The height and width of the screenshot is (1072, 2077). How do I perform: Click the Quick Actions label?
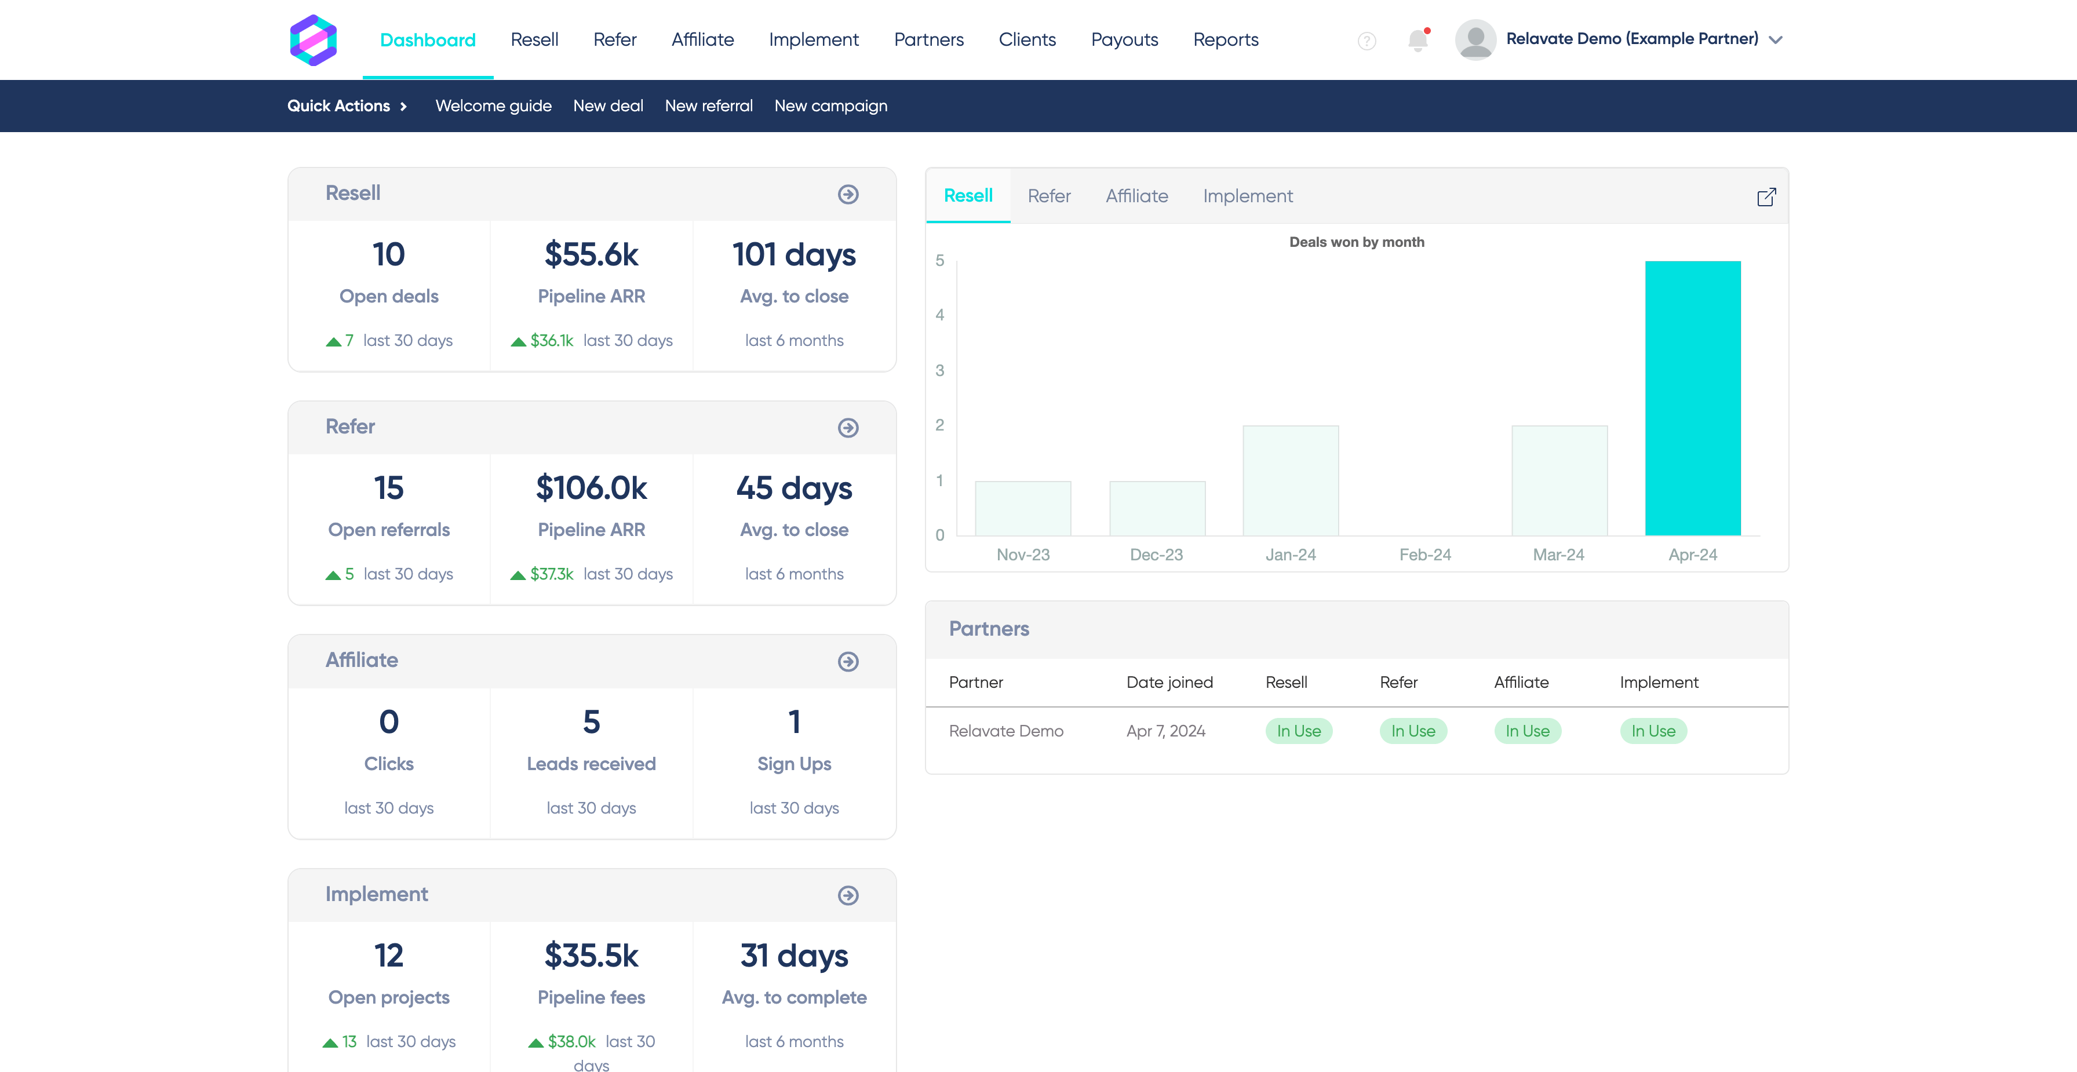pos(338,105)
